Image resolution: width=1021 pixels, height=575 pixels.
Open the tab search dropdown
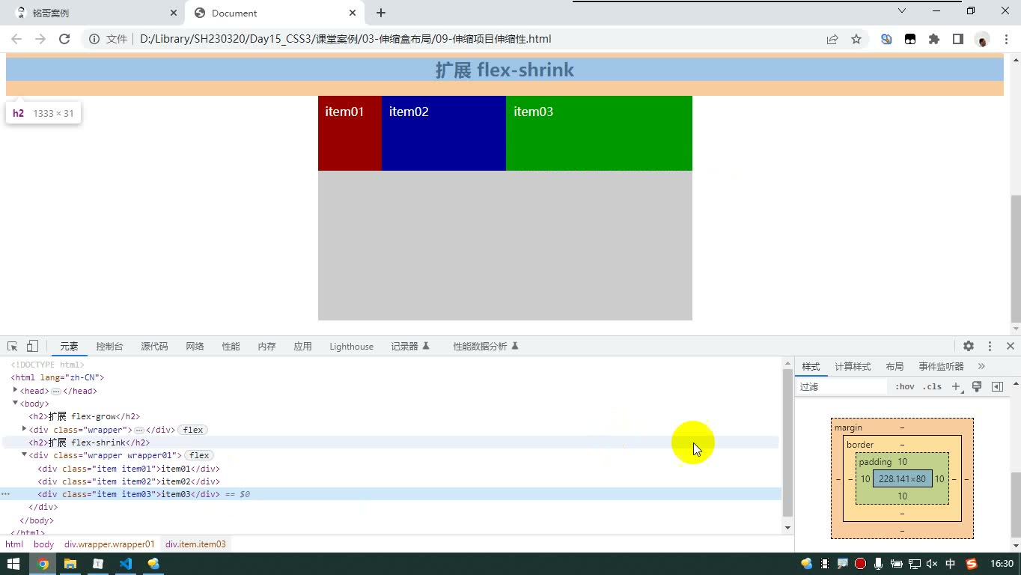click(x=902, y=10)
